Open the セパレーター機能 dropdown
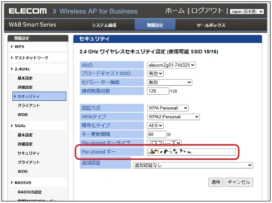This screenshot has width=272, height=203. tap(170, 82)
